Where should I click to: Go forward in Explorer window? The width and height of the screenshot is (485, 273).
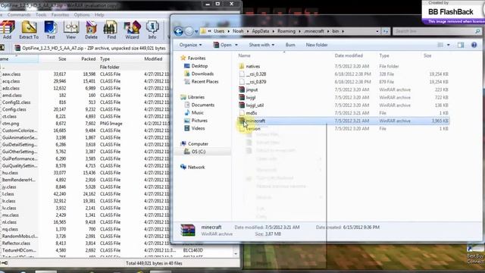(189, 31)
